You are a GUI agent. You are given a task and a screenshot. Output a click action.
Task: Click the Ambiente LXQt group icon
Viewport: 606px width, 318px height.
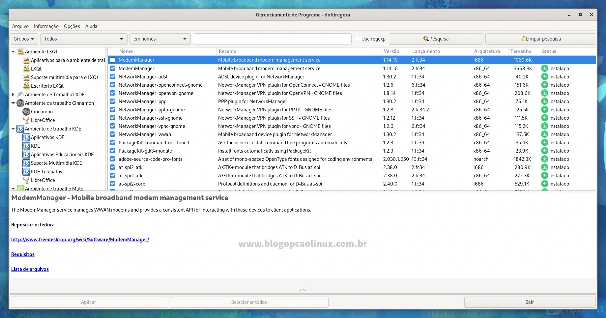point(20,51)
